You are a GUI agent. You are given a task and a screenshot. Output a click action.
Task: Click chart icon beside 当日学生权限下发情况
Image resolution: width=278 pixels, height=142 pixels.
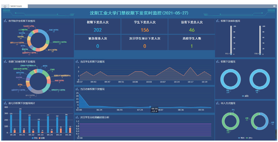77,62
